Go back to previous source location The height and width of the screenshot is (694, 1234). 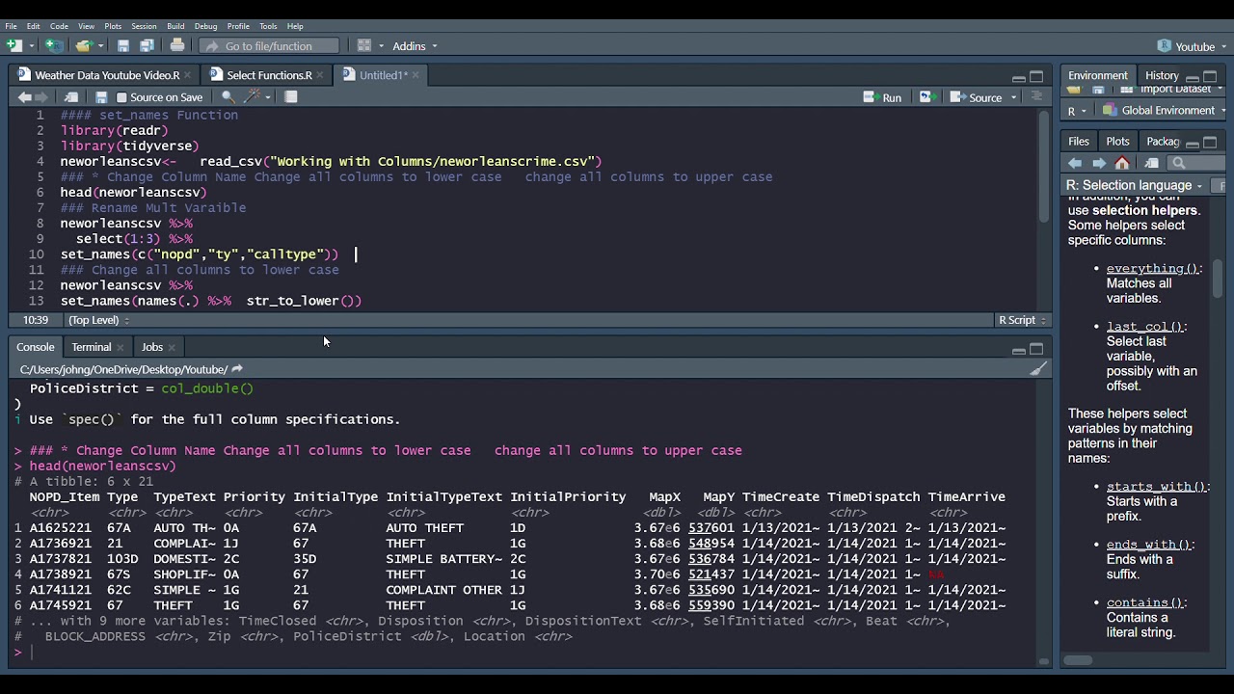click(x=24, y=96)
